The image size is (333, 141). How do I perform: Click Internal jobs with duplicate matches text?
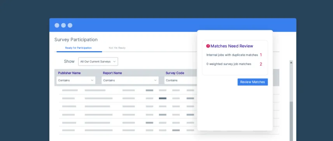pyautogui.click(x=232, y=55)
